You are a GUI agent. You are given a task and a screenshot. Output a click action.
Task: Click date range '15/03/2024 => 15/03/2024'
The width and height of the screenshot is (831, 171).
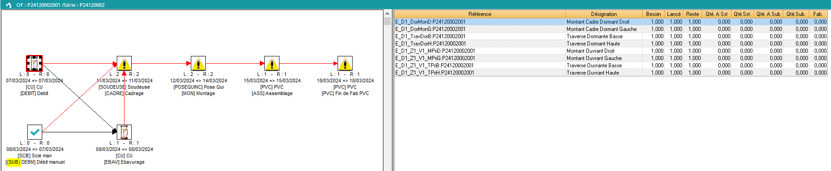click(272, 80)
